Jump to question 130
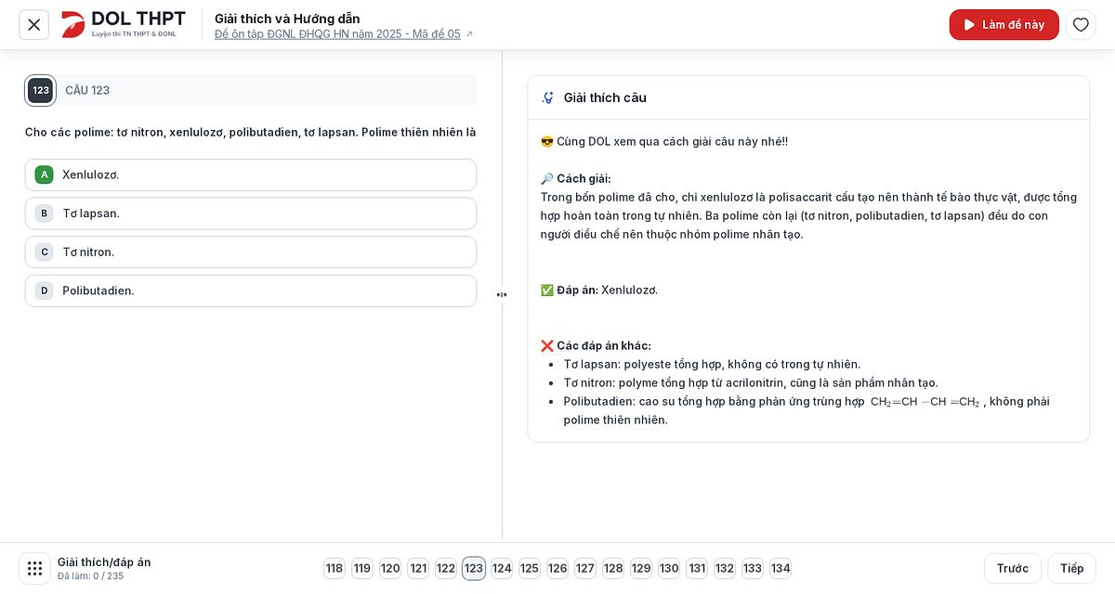 click(x=669, y=568)
